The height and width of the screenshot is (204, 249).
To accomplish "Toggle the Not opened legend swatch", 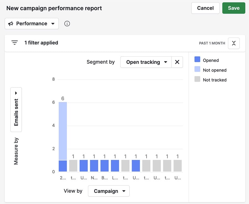I will [197, 70].
